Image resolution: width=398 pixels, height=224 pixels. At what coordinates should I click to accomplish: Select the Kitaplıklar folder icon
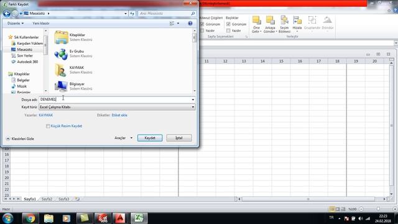pyautogui.click(x=61, y=37)
